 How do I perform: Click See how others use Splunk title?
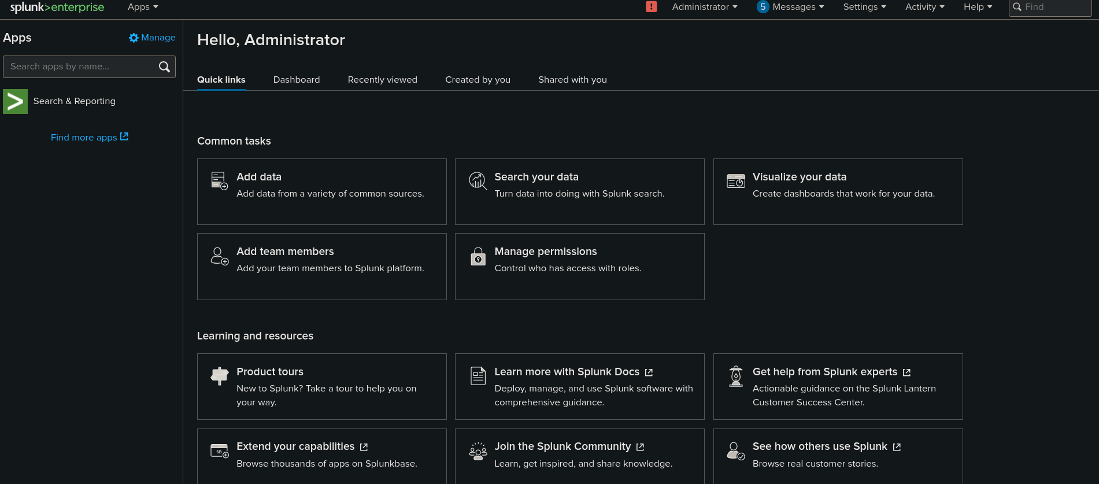820,446
